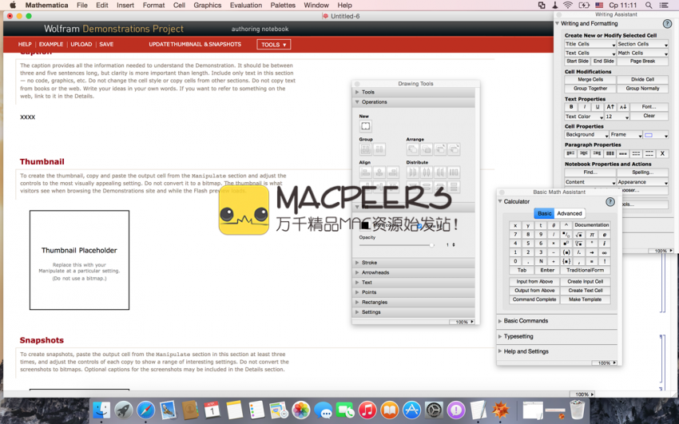Insert fraction template from calculator
This screenshot has width=679, height=424.
(566, 235)
